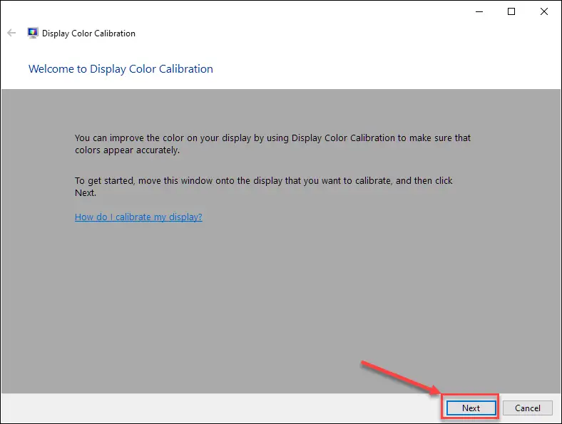Cancel the calibration wizard

[x=527, y=408]
